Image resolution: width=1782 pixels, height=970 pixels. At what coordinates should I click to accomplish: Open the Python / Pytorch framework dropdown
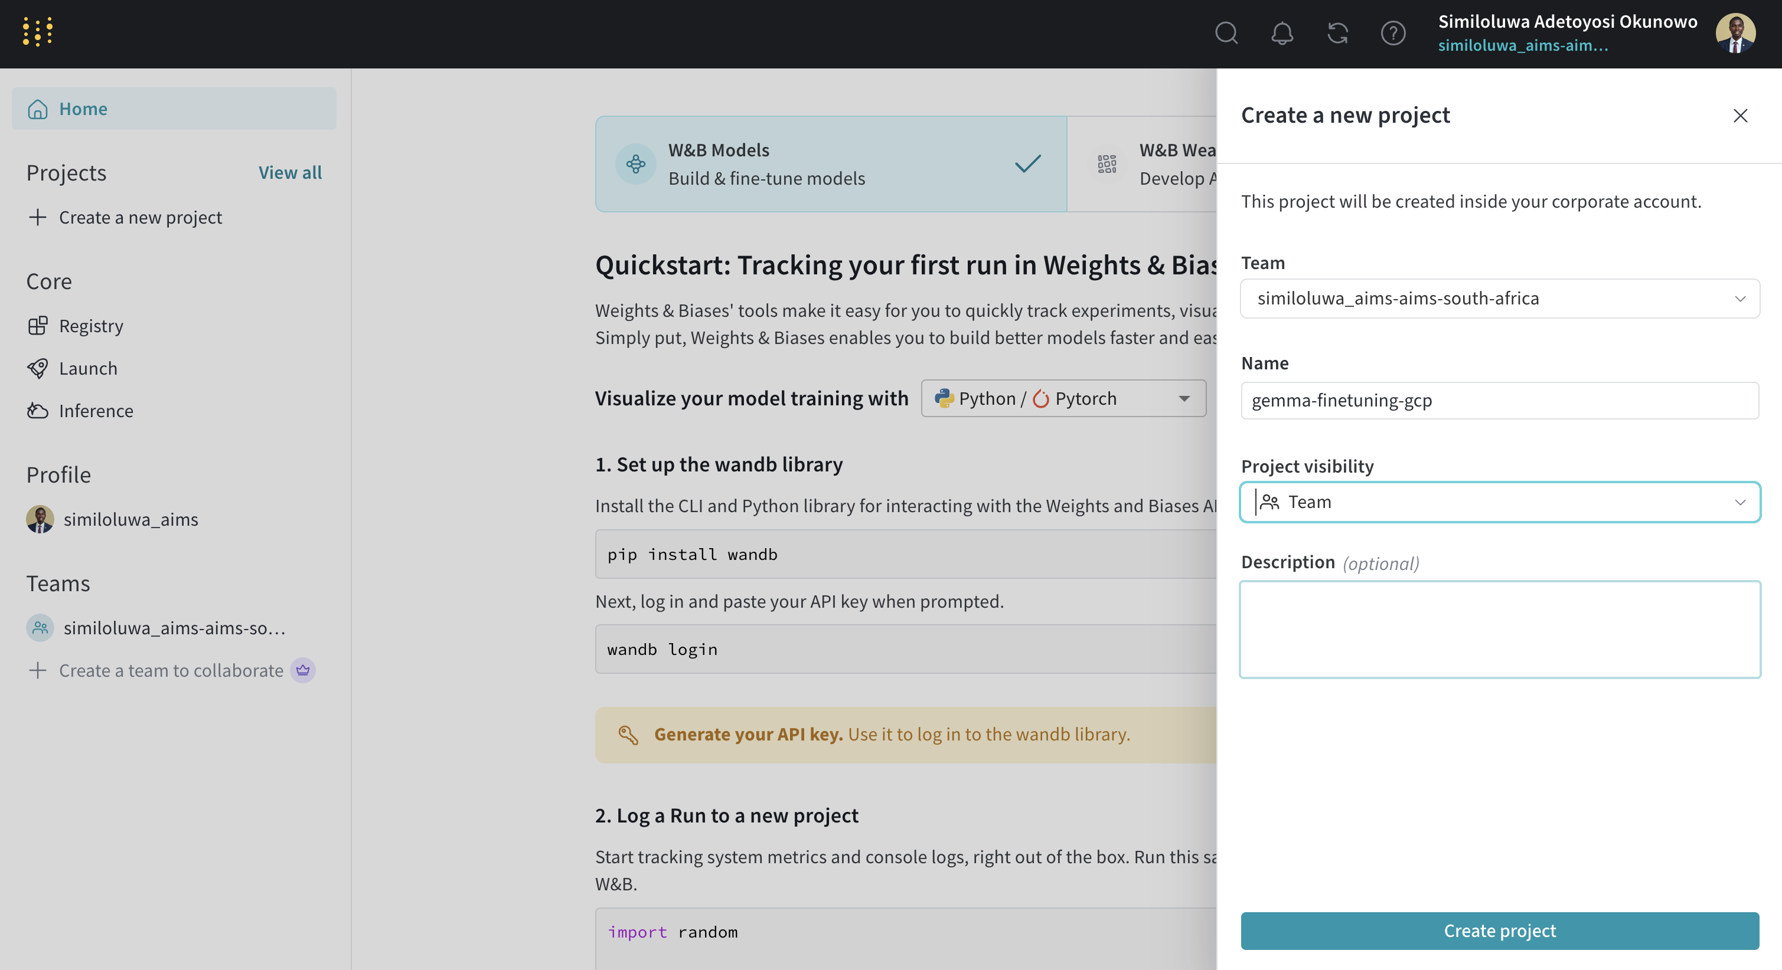click(x=1063, y=399)
